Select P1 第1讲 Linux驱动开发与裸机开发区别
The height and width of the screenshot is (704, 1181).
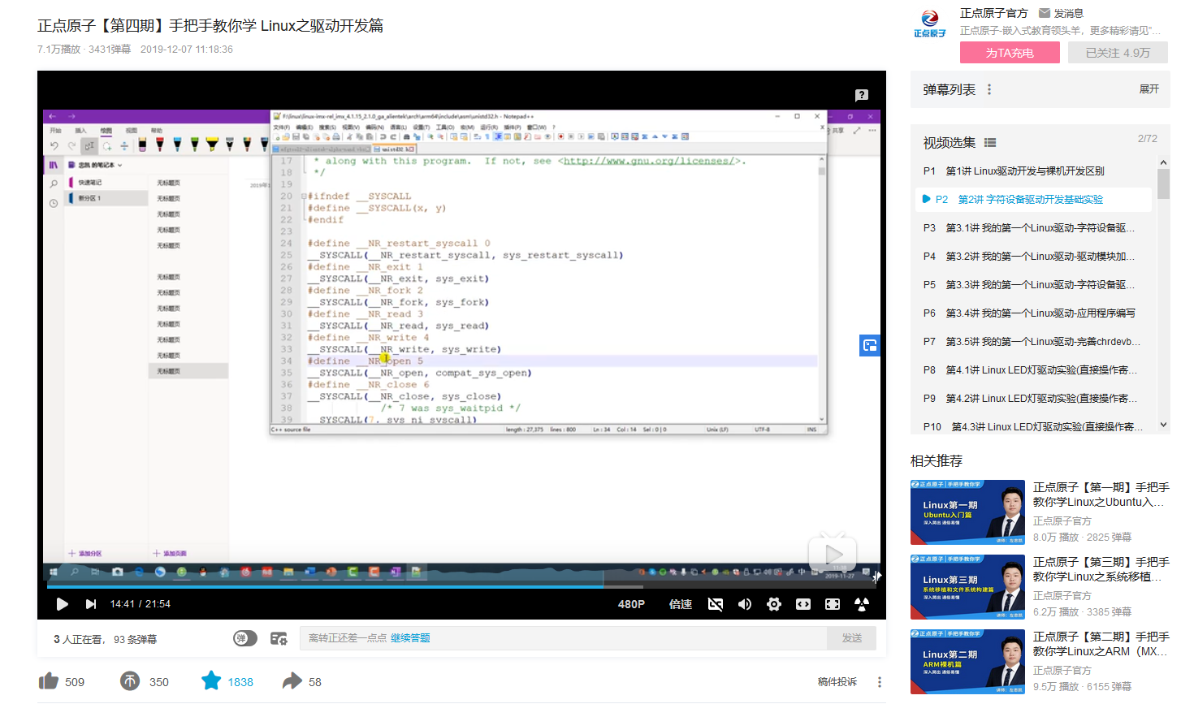click(1033, 171)
